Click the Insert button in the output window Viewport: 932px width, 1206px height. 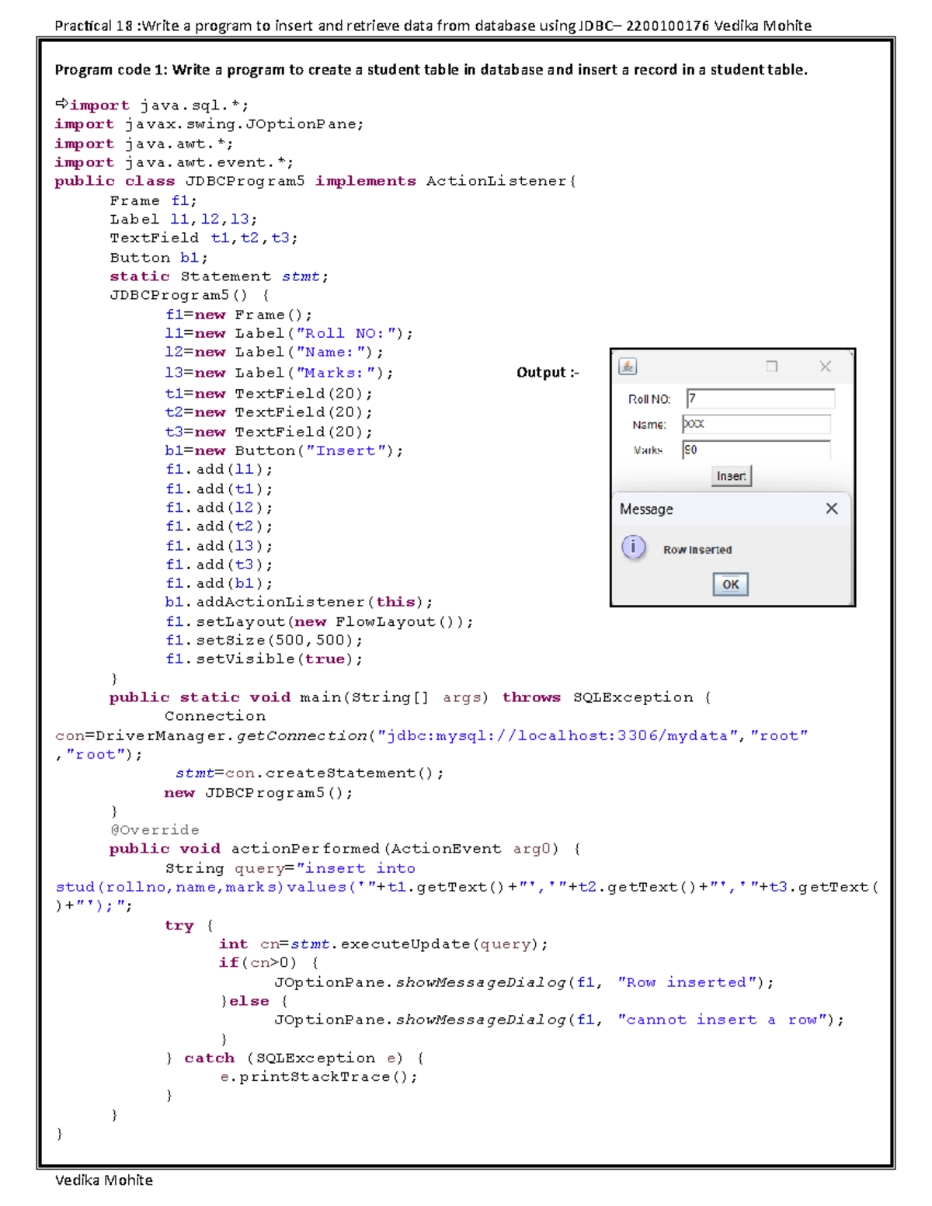coord(732,476)
